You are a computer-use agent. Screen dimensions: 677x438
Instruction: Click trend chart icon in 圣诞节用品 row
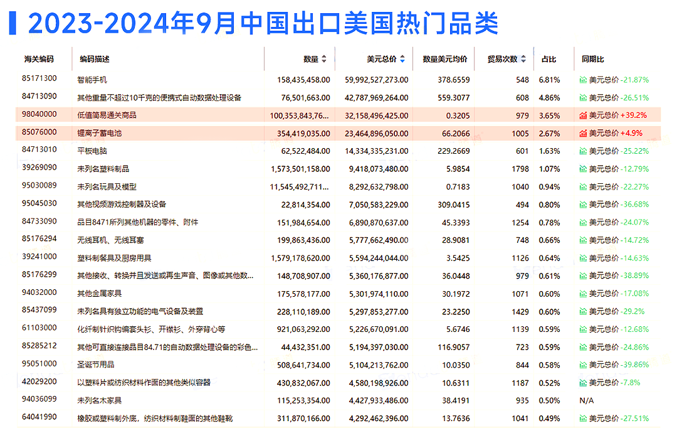[x=583, y=365]
